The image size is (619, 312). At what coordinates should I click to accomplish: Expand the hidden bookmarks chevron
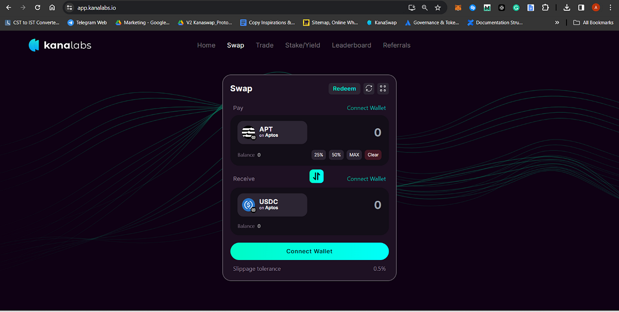tap(557, 22)
